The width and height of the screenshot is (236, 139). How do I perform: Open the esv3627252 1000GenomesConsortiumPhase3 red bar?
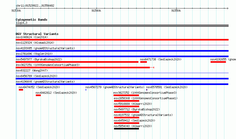click(x=126, y=95)
